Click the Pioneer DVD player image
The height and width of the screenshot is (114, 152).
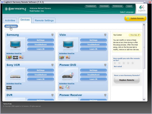[68, 75]
